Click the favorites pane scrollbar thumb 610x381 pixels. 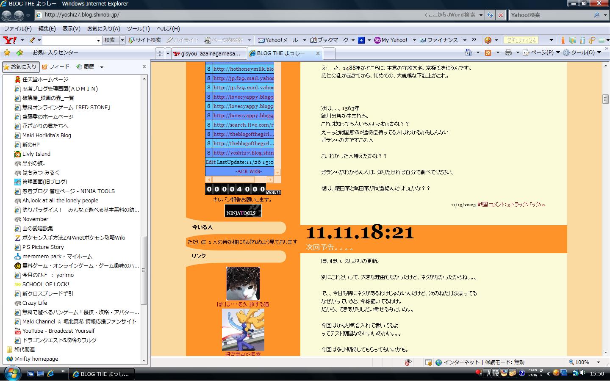coord(144,270)
